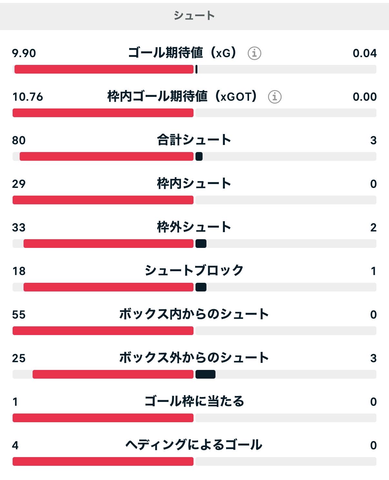
Task: Click the home total shots value 80
Action: [x=19, y=140]
